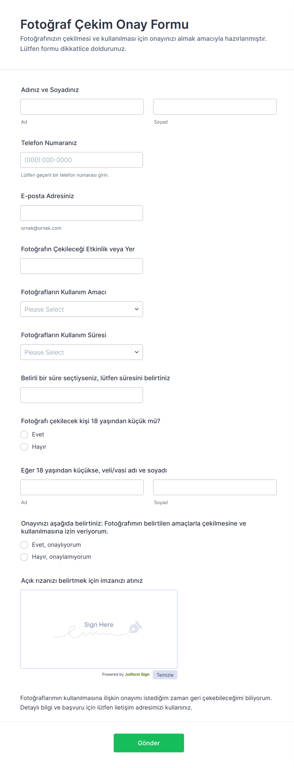This screenshot has width=294, height=768.
Task: Click the E-posta Adresiniz field
Action: click(x=82, y=213)
